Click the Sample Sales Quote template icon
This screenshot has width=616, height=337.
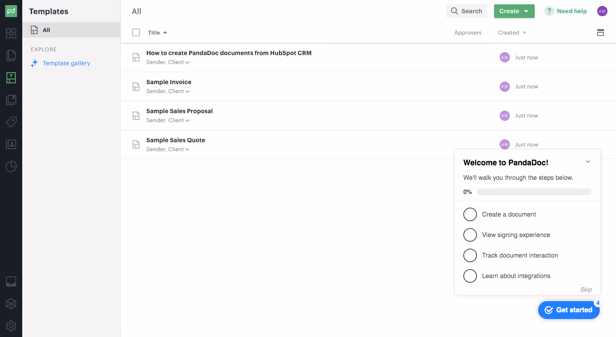click(136, 145)
